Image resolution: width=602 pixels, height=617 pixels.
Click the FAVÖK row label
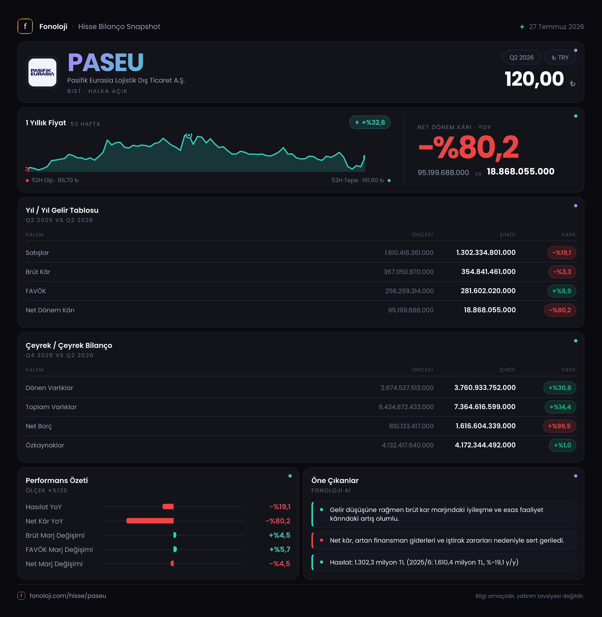point(36,291)
